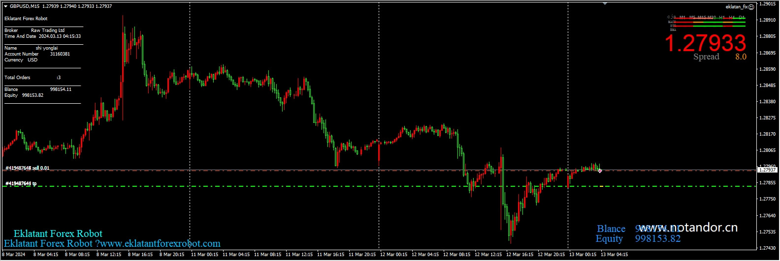
Task: Click the gray 'Spread' label
Action: tap(707, 57)
